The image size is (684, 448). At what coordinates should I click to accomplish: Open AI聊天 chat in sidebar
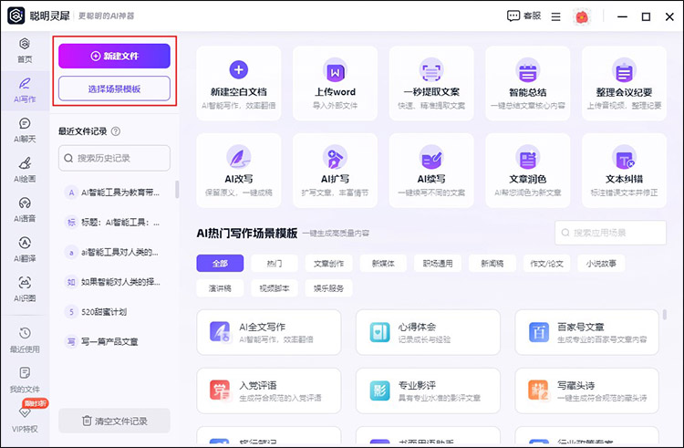(25, 130)
